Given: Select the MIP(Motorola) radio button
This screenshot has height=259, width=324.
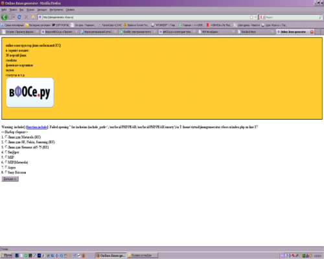Looking at the screenshot, I should pos(6,162).
